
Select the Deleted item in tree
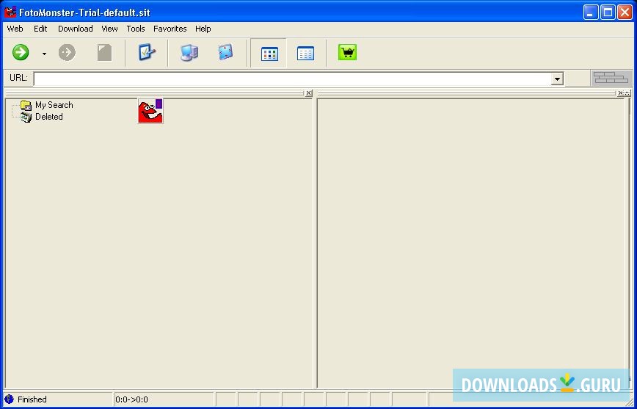pos(48,117)
